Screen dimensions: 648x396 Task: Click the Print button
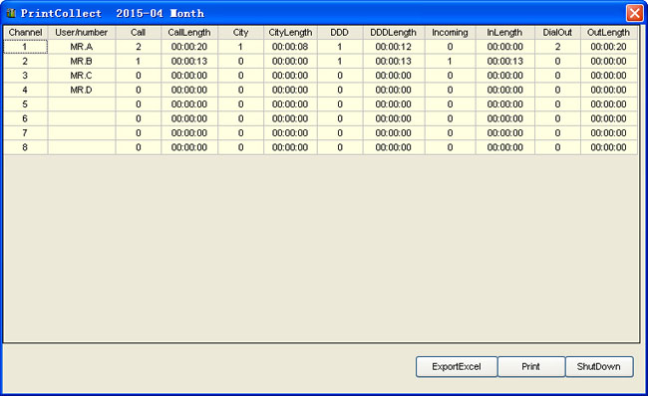tap(531, 367)
